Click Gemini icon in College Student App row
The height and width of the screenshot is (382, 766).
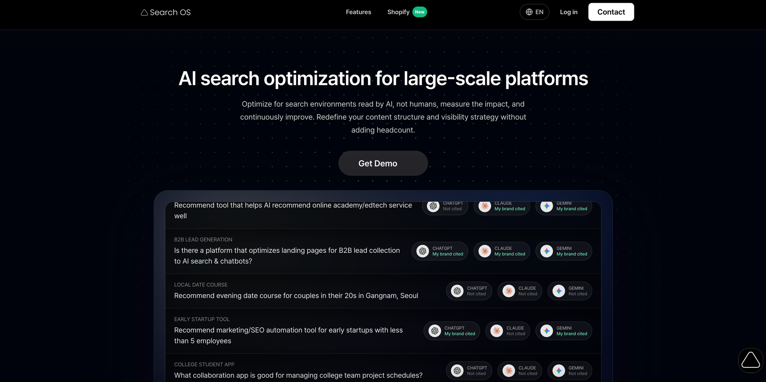[x=559, y=371]
